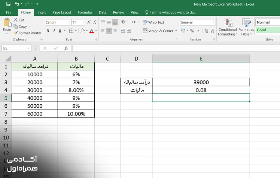Click Decrease Decimal icon
Viewport: 280px width, 178px height.
[213, 31]
